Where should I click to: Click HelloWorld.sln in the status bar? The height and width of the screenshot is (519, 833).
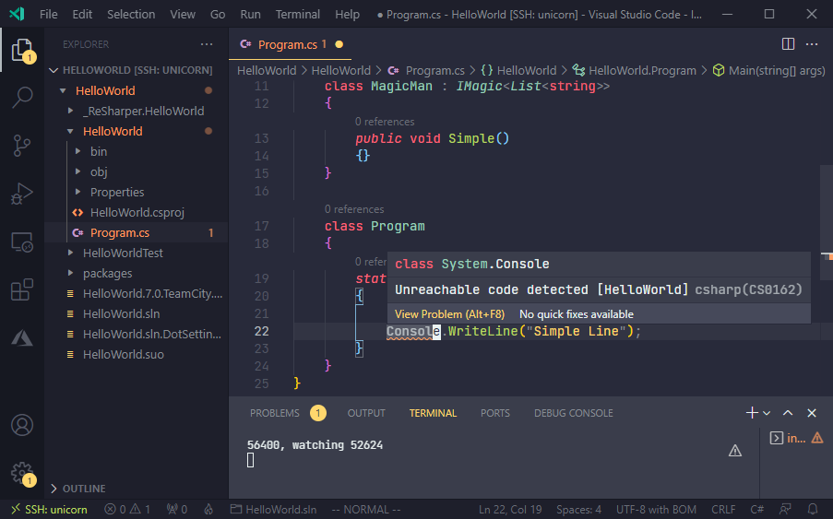(x=274, y=510)
